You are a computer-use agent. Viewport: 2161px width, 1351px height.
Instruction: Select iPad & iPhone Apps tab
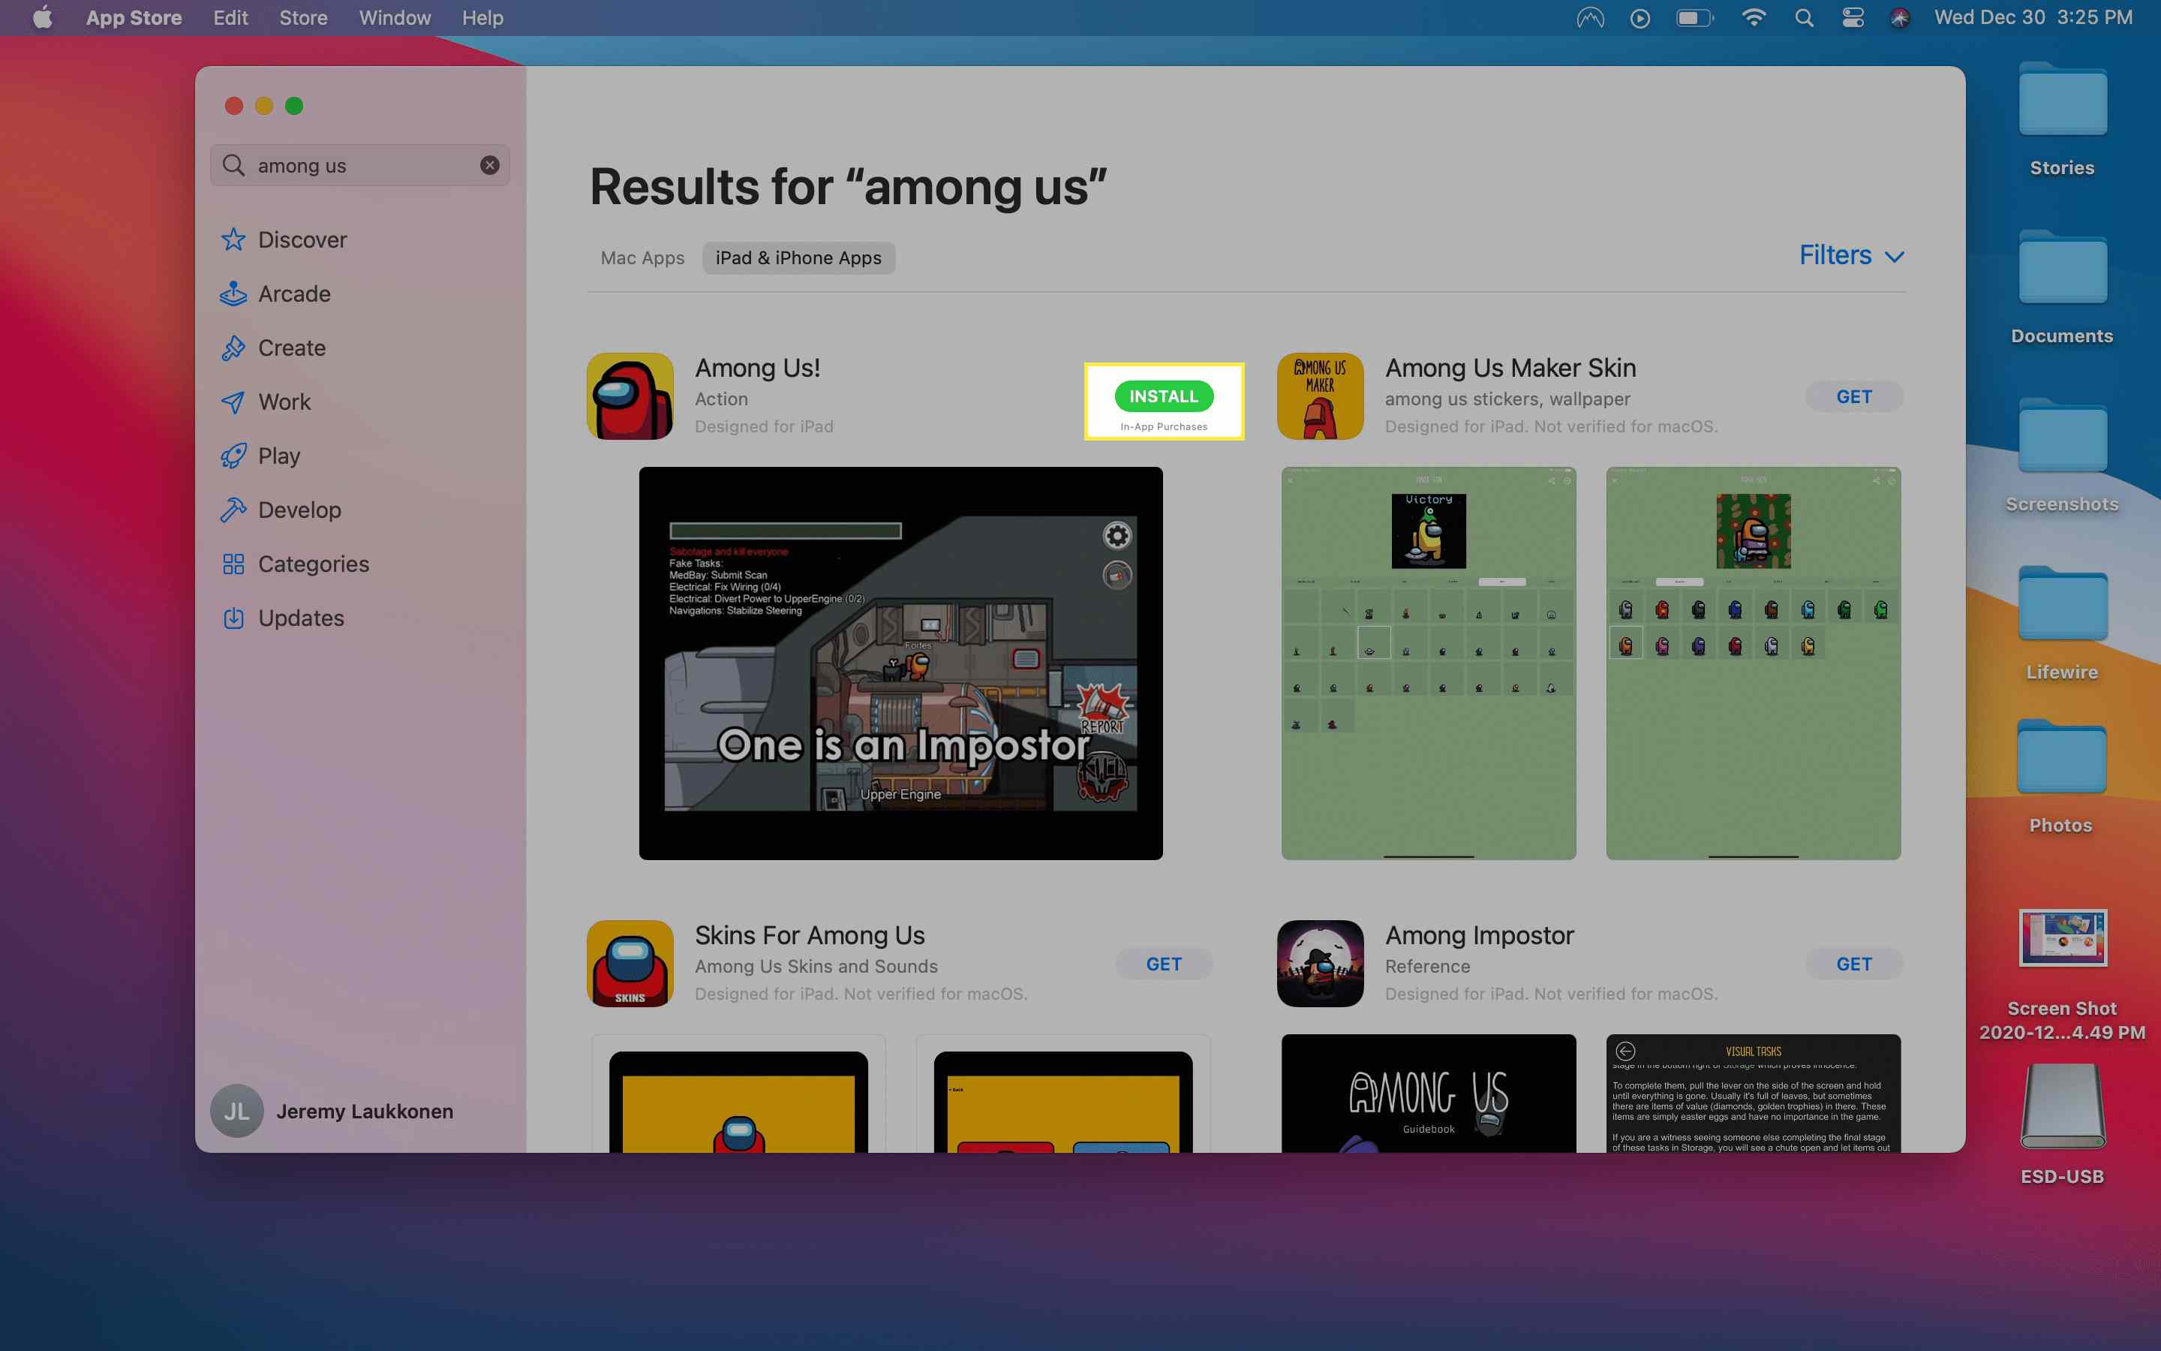[x=798, y=257]
